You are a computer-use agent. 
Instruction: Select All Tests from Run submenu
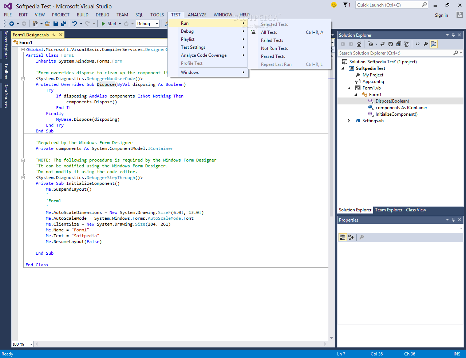click(x=290, y=32)
